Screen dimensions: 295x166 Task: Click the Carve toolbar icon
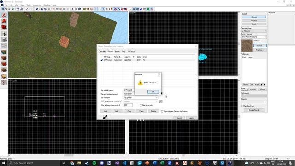coord(37,9)
